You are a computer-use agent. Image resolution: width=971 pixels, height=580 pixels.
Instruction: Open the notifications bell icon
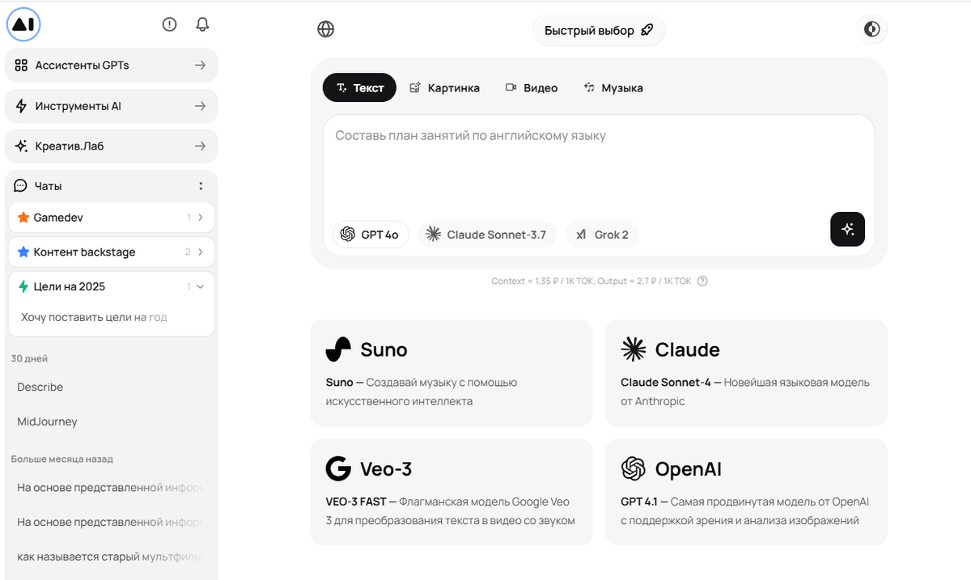click(203, 24)
